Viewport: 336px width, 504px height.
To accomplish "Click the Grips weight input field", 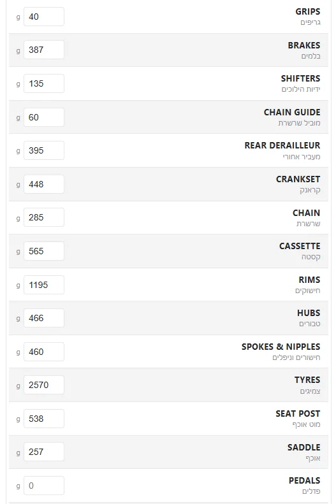I will 44,17.
